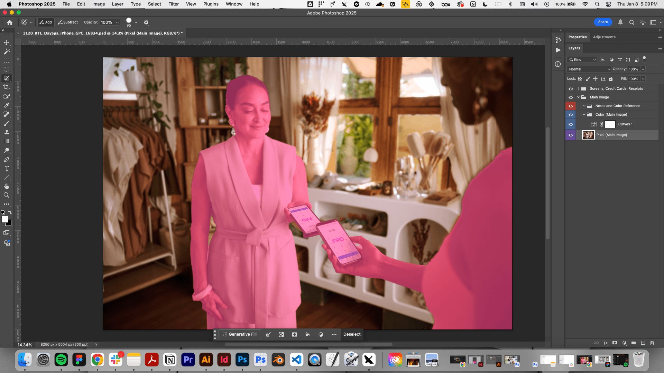Switch to the Adjustments tab
The image size is (664, 373).
[x=604, y=37]
